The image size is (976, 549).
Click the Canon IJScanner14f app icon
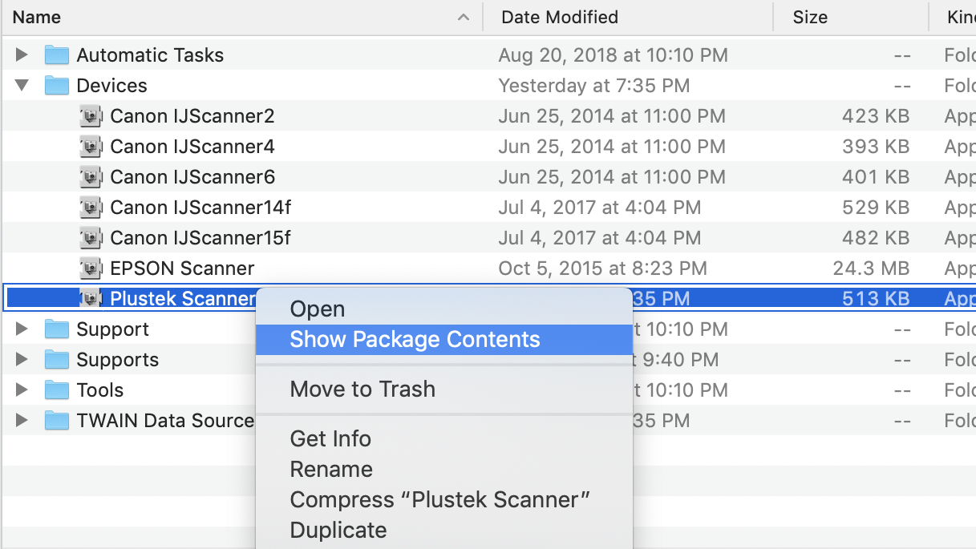click(91, 208)
